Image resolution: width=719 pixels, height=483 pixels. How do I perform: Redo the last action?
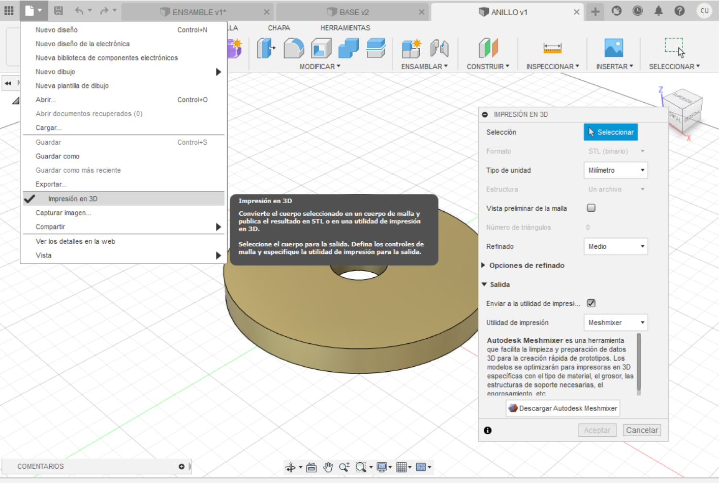[x=104, y=10]
